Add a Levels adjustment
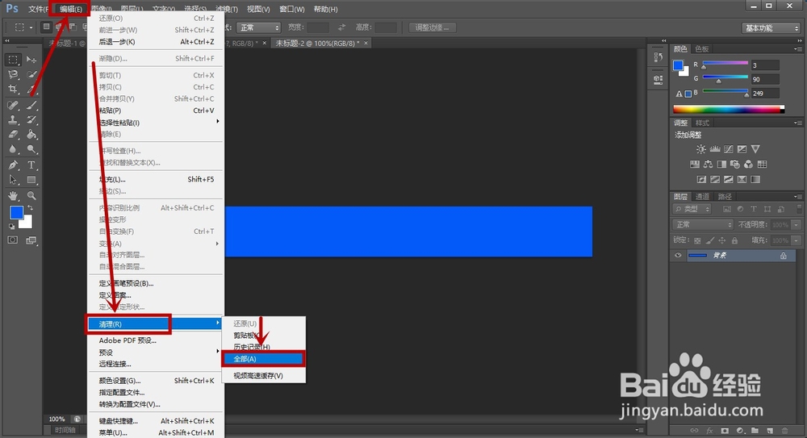Screen dimensions: 807x438 (715, 149)
